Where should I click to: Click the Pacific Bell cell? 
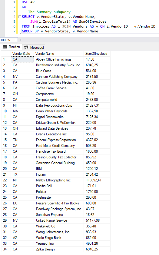tap(59, 186)
